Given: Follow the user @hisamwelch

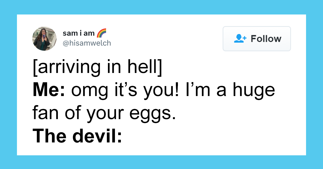Looking at the screenshot, I should coord(257,38).
